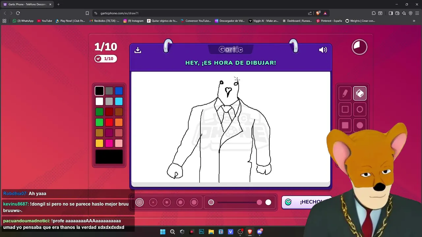Choose the outlined ellipse tool
The width and height of the screenshot is (422, 237).
click(360, 109)
